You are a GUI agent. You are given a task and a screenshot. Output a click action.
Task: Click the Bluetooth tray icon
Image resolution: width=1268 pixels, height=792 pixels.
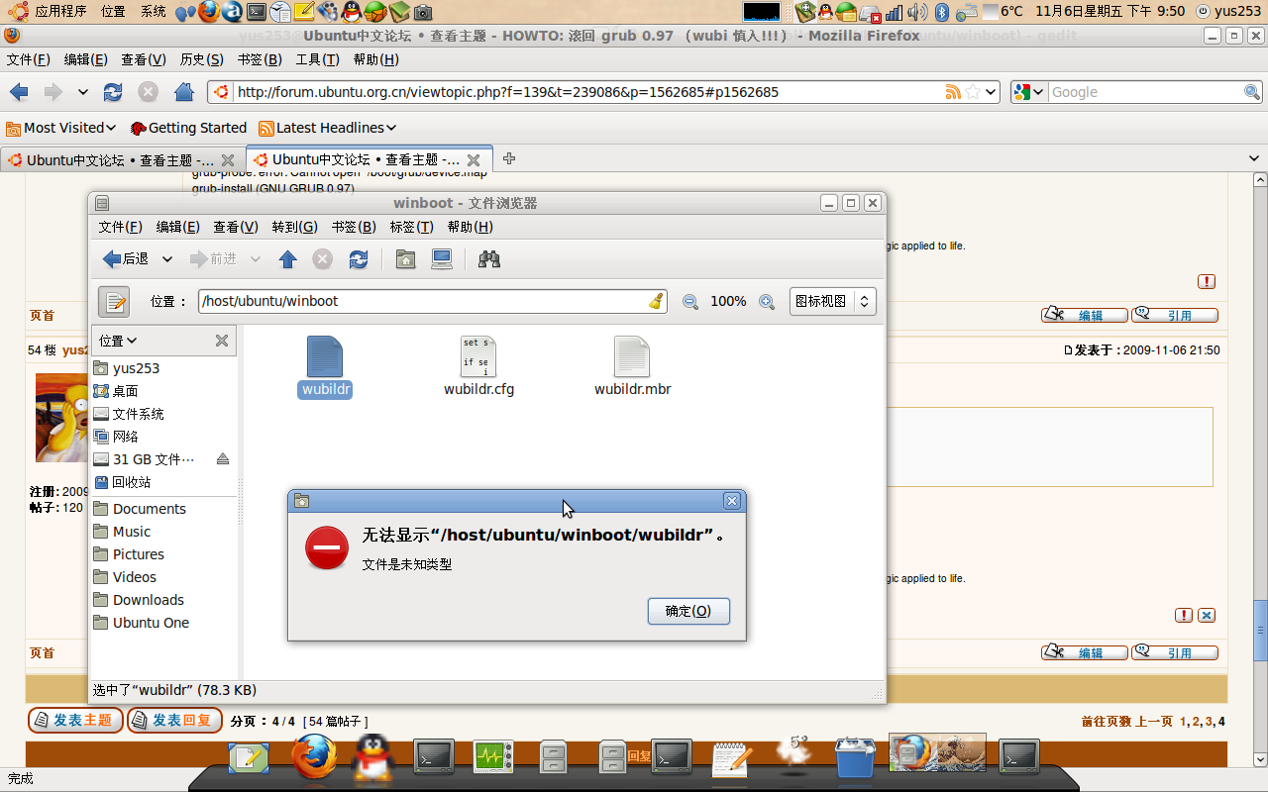[x=942, y=12]
